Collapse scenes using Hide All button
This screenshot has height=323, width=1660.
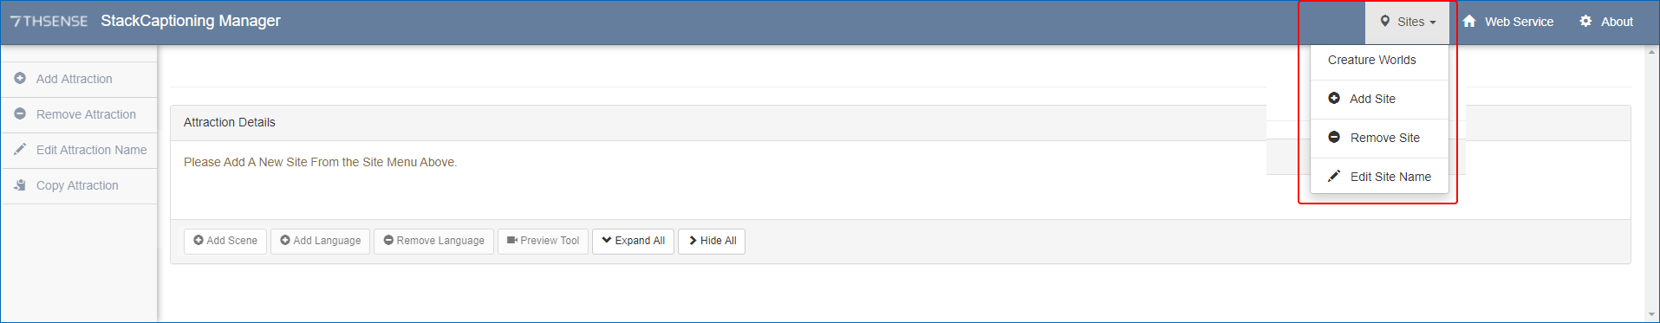point(712,241)
